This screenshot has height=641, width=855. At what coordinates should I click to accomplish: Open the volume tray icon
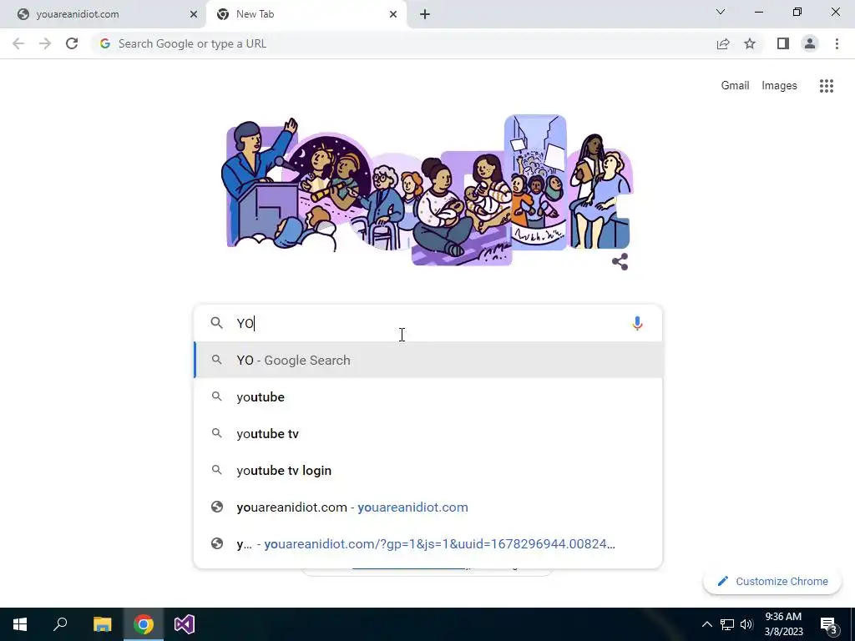tap(746, 624)
